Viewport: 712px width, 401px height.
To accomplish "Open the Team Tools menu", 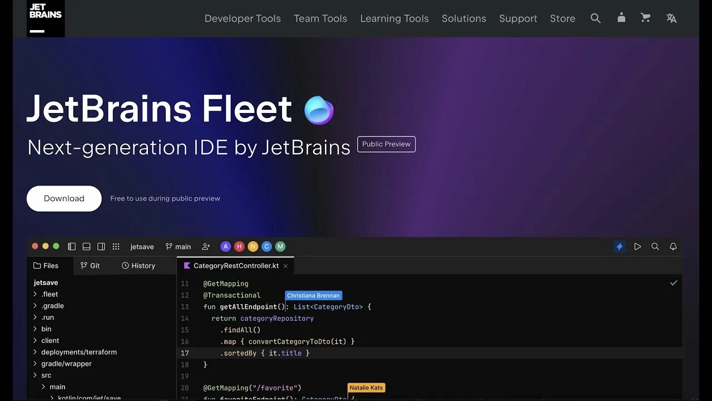I will coord(320,18).
